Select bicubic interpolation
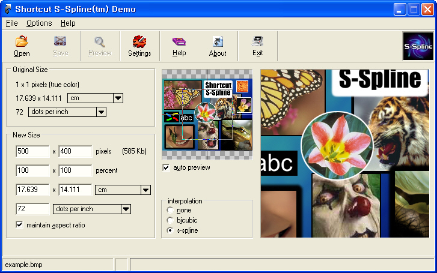This screenshot has width=437, height=273. [170, 220]
